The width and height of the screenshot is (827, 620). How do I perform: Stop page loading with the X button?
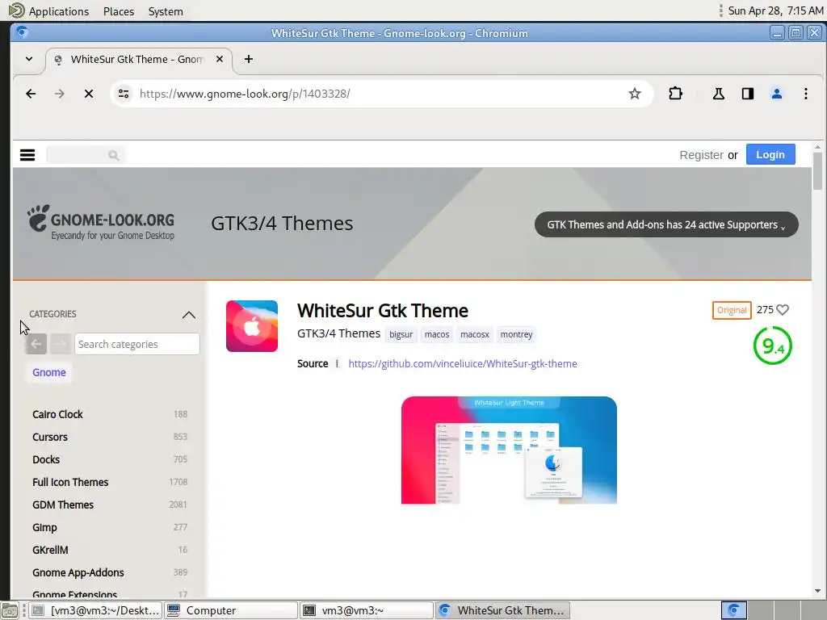coord(89,94)
